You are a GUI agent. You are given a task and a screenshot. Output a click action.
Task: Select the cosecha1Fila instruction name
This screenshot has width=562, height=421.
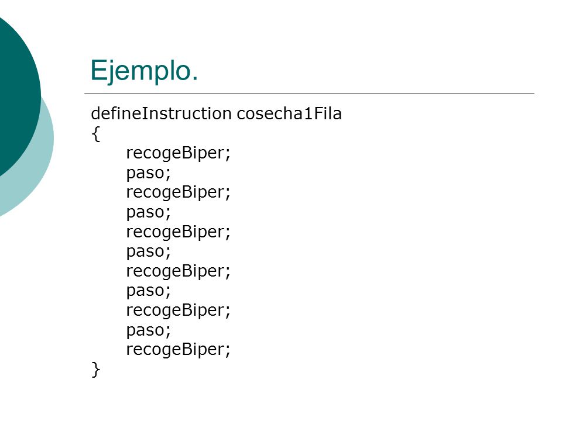289,113
